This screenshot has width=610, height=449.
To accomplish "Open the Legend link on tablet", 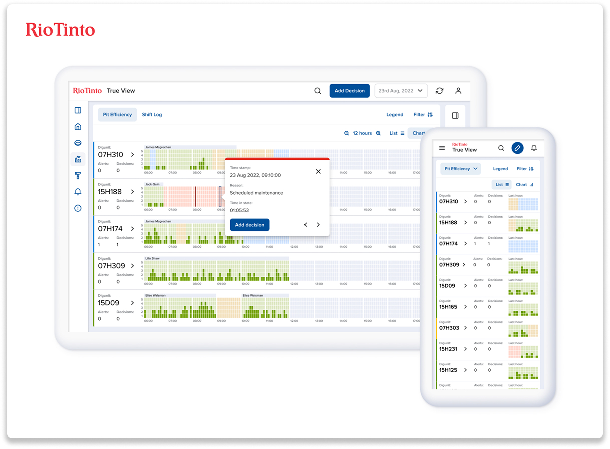I will click(395, 115).
